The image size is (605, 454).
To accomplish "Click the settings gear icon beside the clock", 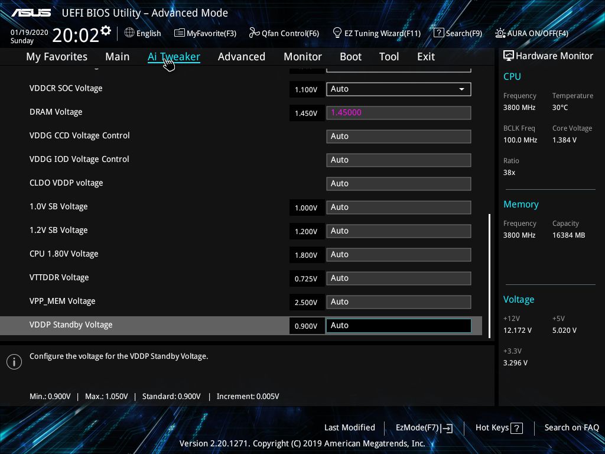I will [106, 30].
